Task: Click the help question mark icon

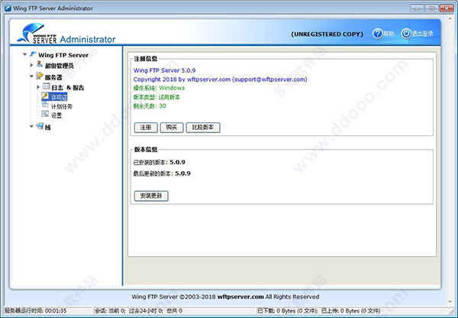Action: tap(377, 34)
